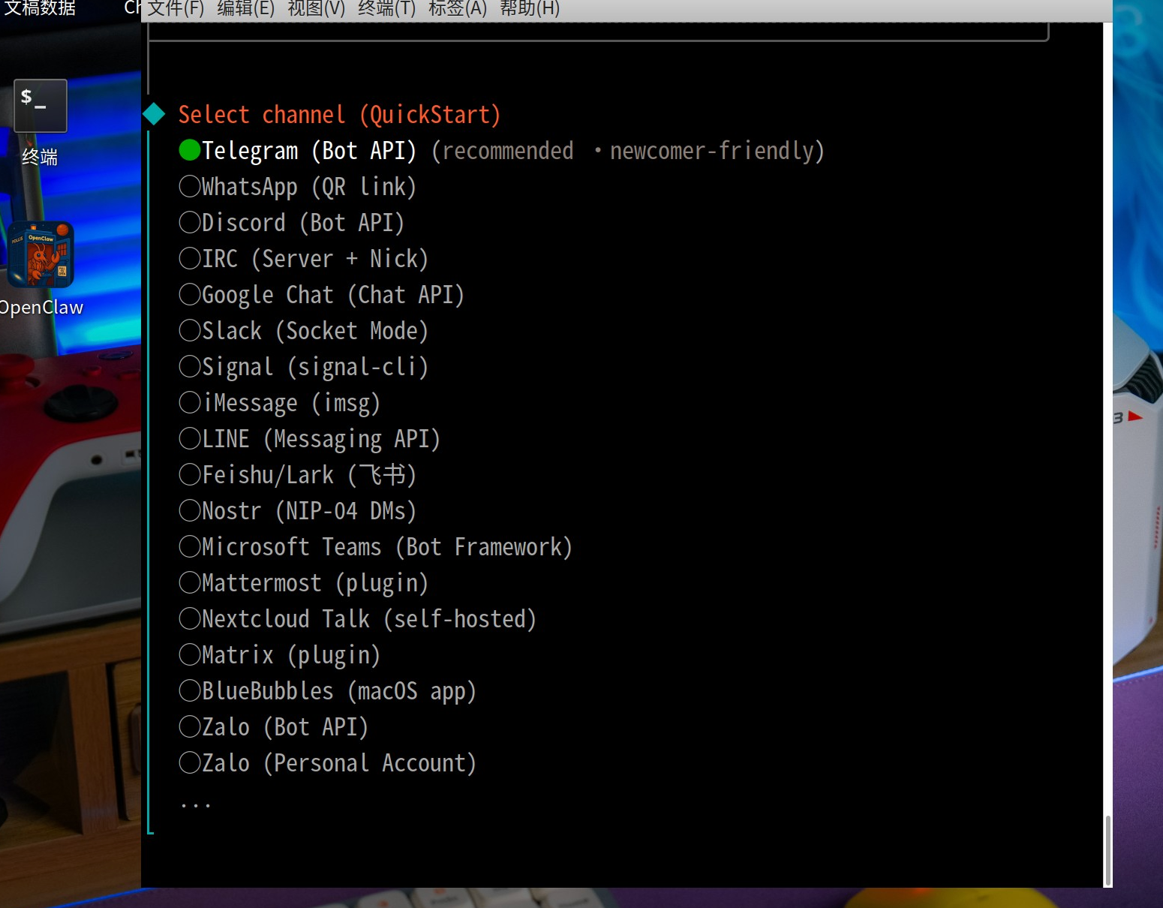Viewport: 1163px width, 908px height.
Task: Click the terminal vertical scrollbar thumb
Action: [1107, 851]
